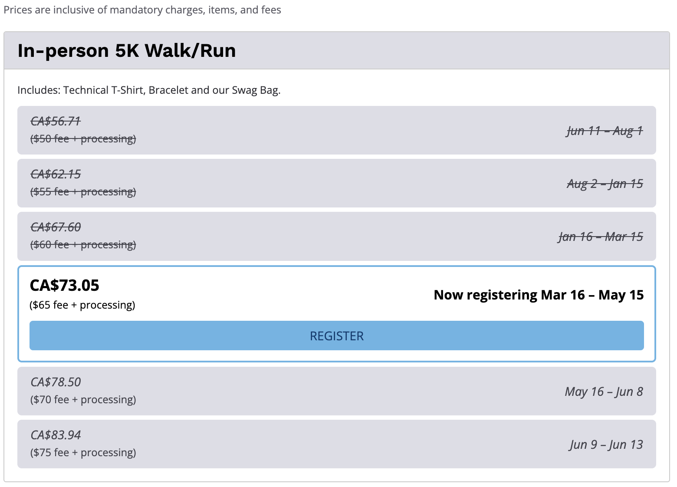
Task: Click the REGISTER button
Action: [x=336, y=336]
